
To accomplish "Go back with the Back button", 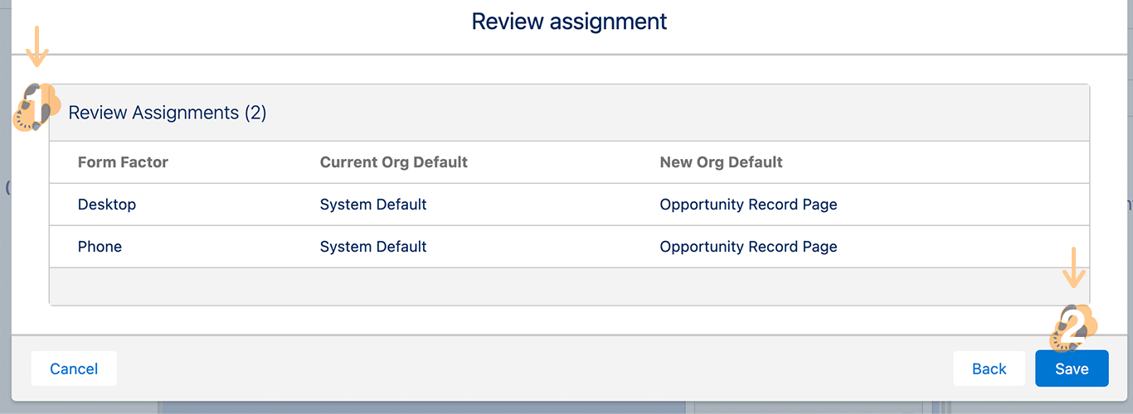I will pyautogui.click(x=989, y=368).
